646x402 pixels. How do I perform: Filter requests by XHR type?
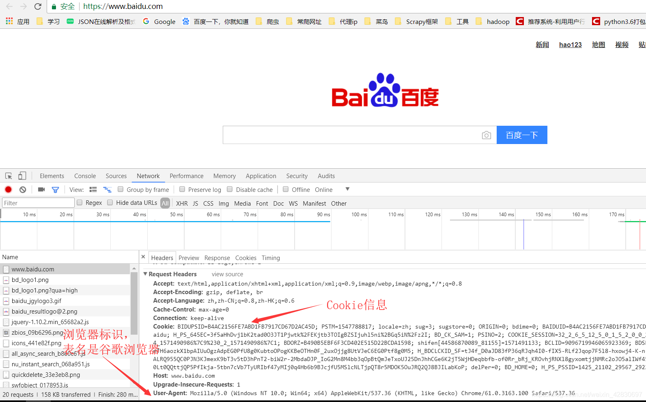(182, 203)
